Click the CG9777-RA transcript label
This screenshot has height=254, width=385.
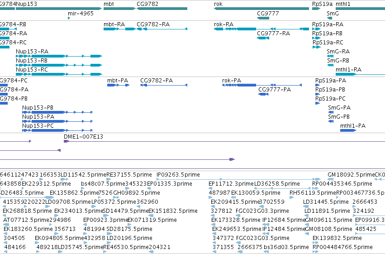pos(274,34)
